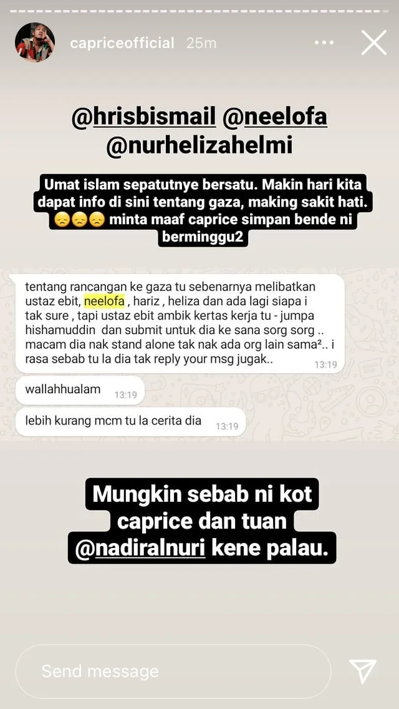Open the three-dot more options menu
The width and height of the screenshot is (399, 709).
[x=324, y=42]
